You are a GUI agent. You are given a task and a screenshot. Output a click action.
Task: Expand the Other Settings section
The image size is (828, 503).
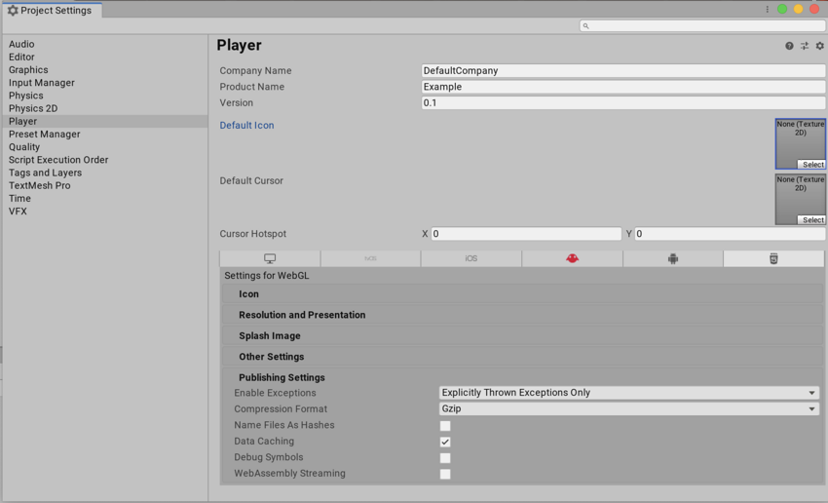pos(522,357)
